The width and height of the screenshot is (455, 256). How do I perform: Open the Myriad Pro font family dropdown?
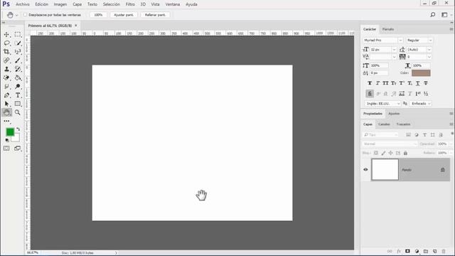tap(400, 40)
